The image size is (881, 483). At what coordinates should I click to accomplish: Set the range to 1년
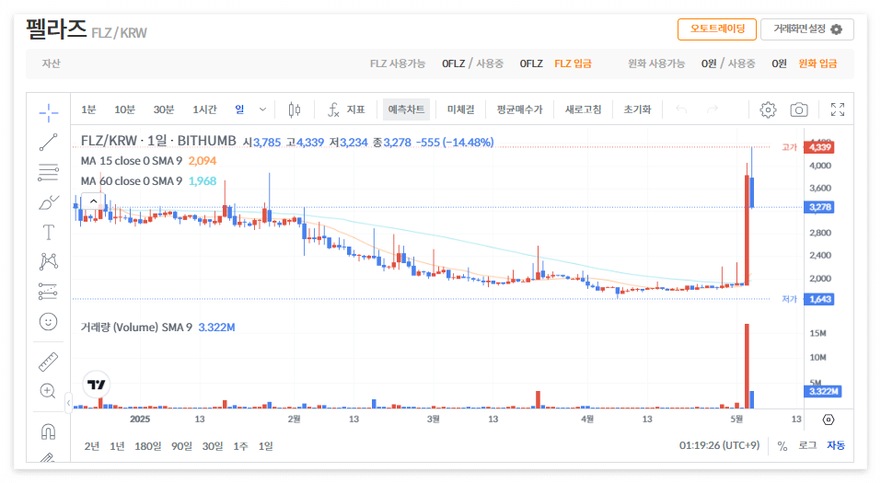tap(117, 446)
